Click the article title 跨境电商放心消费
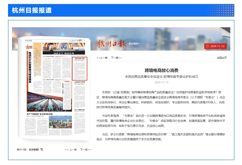Viewport: 242px width, 165px height. tap(161, 70)
